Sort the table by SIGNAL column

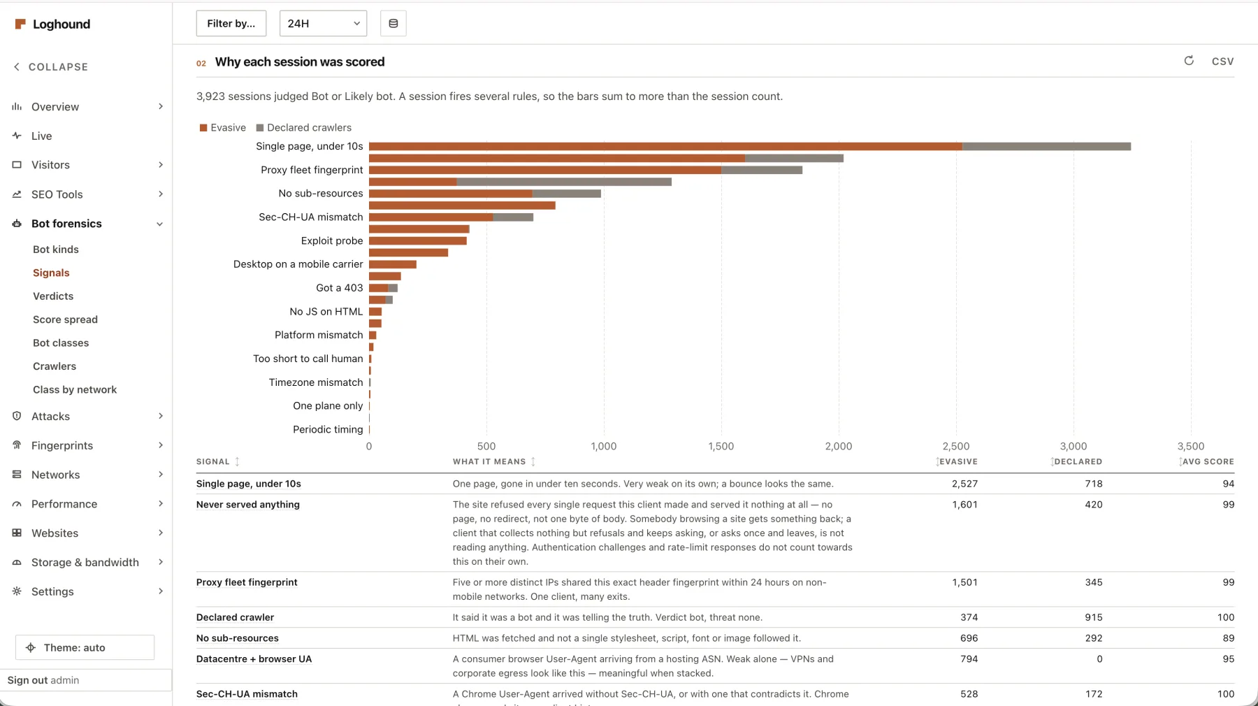[218, 461]
